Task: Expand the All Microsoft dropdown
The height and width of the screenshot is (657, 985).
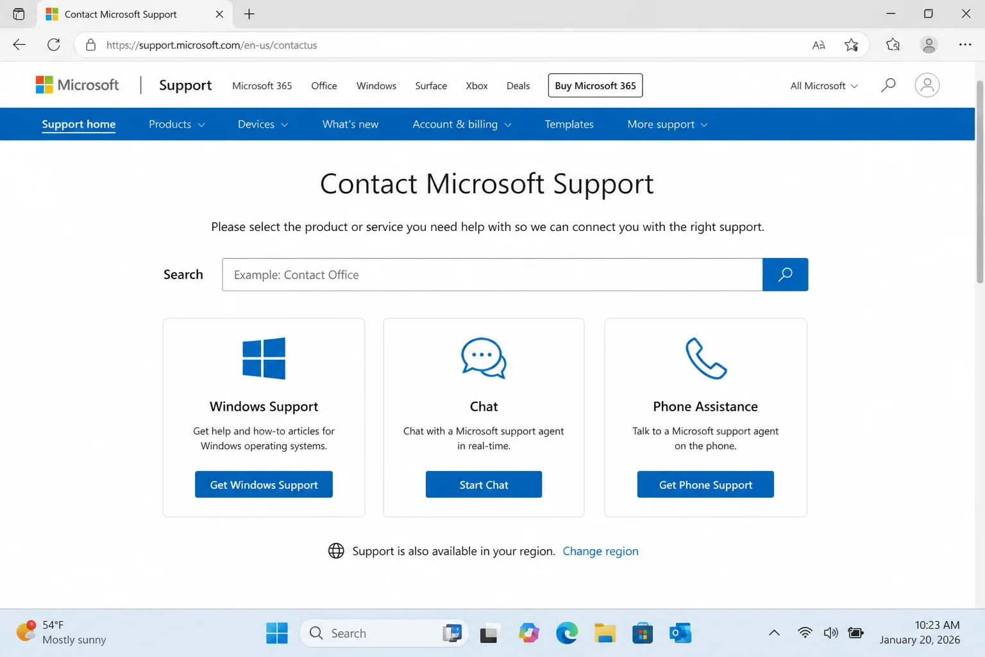Action: (823, 85)
